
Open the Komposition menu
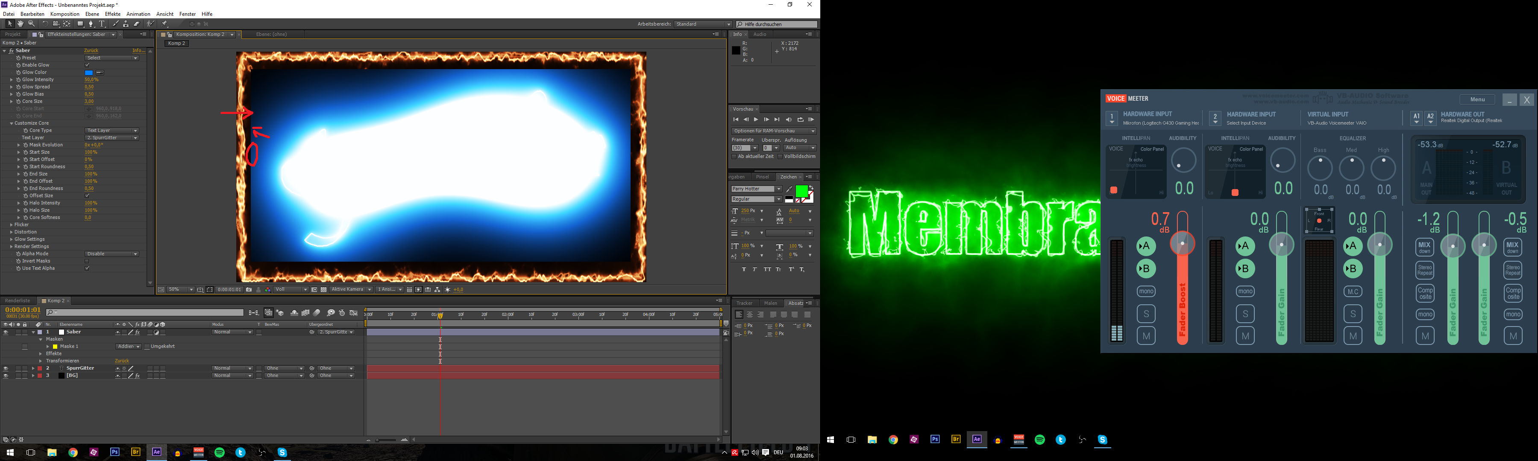tap(65, 14)
